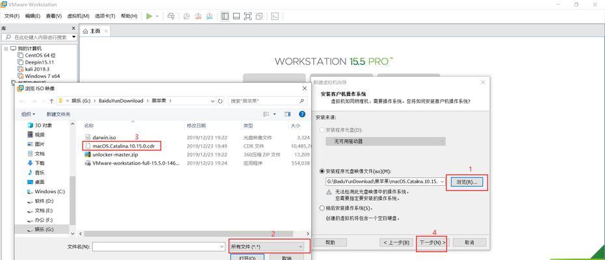Image resolution: width=605 pixels, height=260 pixels.
Task: Click the green power-on play icon
Action: (x=149, y=16)
